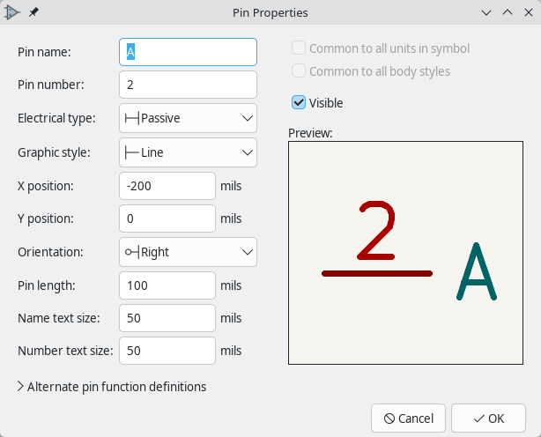This screenshot has width=541, height=437.
Task: Click the Pin name text field
Action: (188, 52)
